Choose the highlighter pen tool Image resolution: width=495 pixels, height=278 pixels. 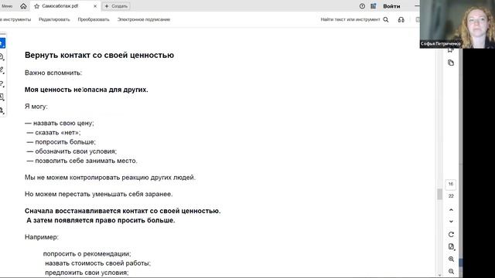coord(2,70)
